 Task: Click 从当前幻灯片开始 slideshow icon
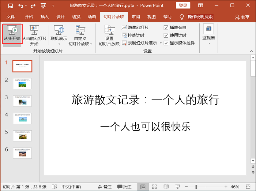tap(34, 35)
